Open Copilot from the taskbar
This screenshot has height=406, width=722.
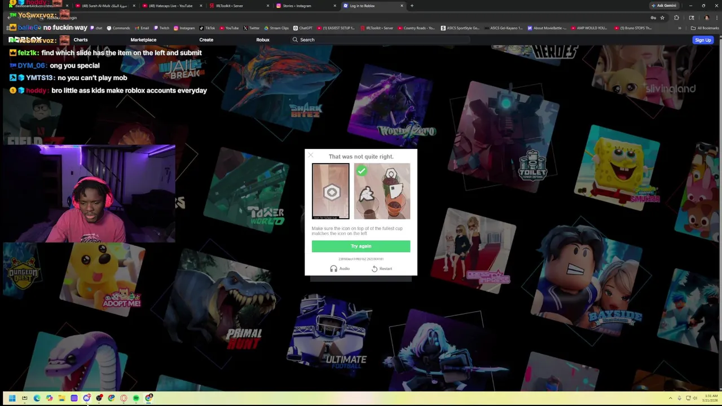49,398
